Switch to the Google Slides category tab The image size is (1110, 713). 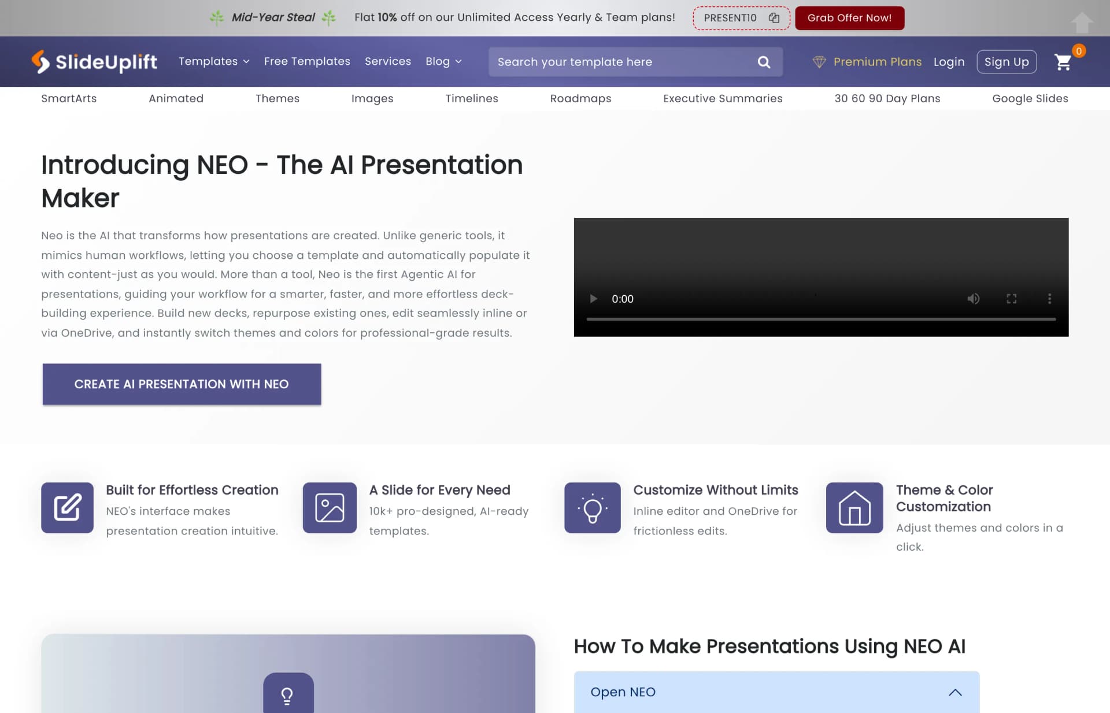click(1030, 98)
